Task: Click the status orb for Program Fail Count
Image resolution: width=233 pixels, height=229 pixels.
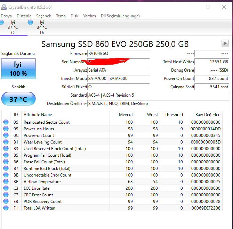Action: [6, 155]
